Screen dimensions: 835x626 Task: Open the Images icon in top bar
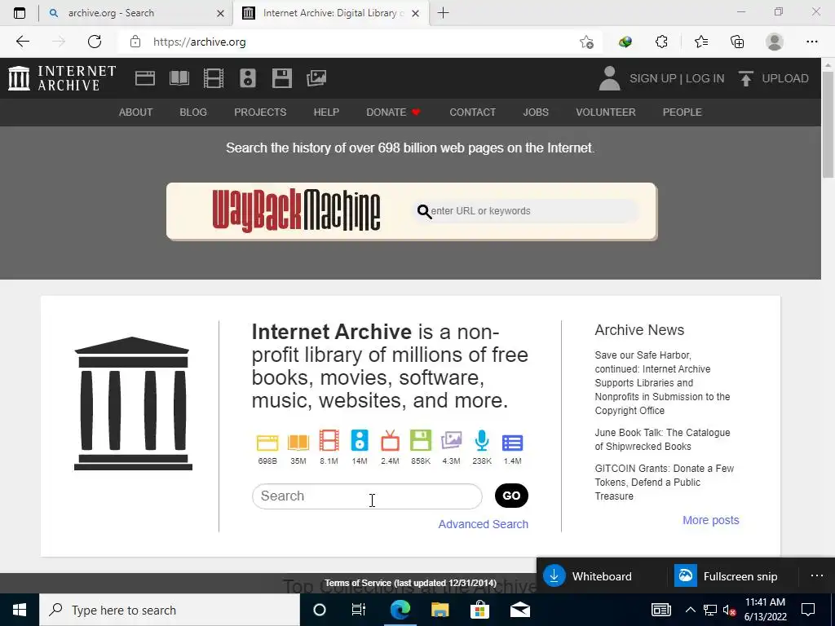click(x=316, y=78)
